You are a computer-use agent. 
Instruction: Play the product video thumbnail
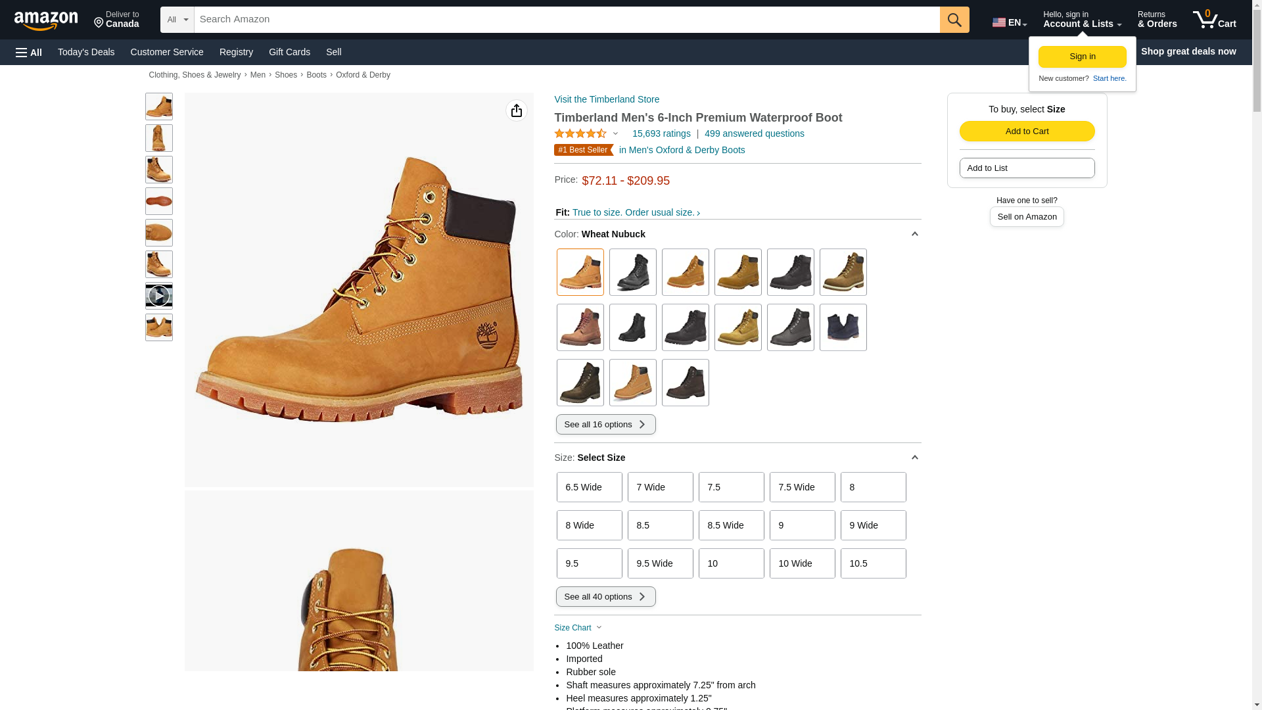tap(158, 296)
